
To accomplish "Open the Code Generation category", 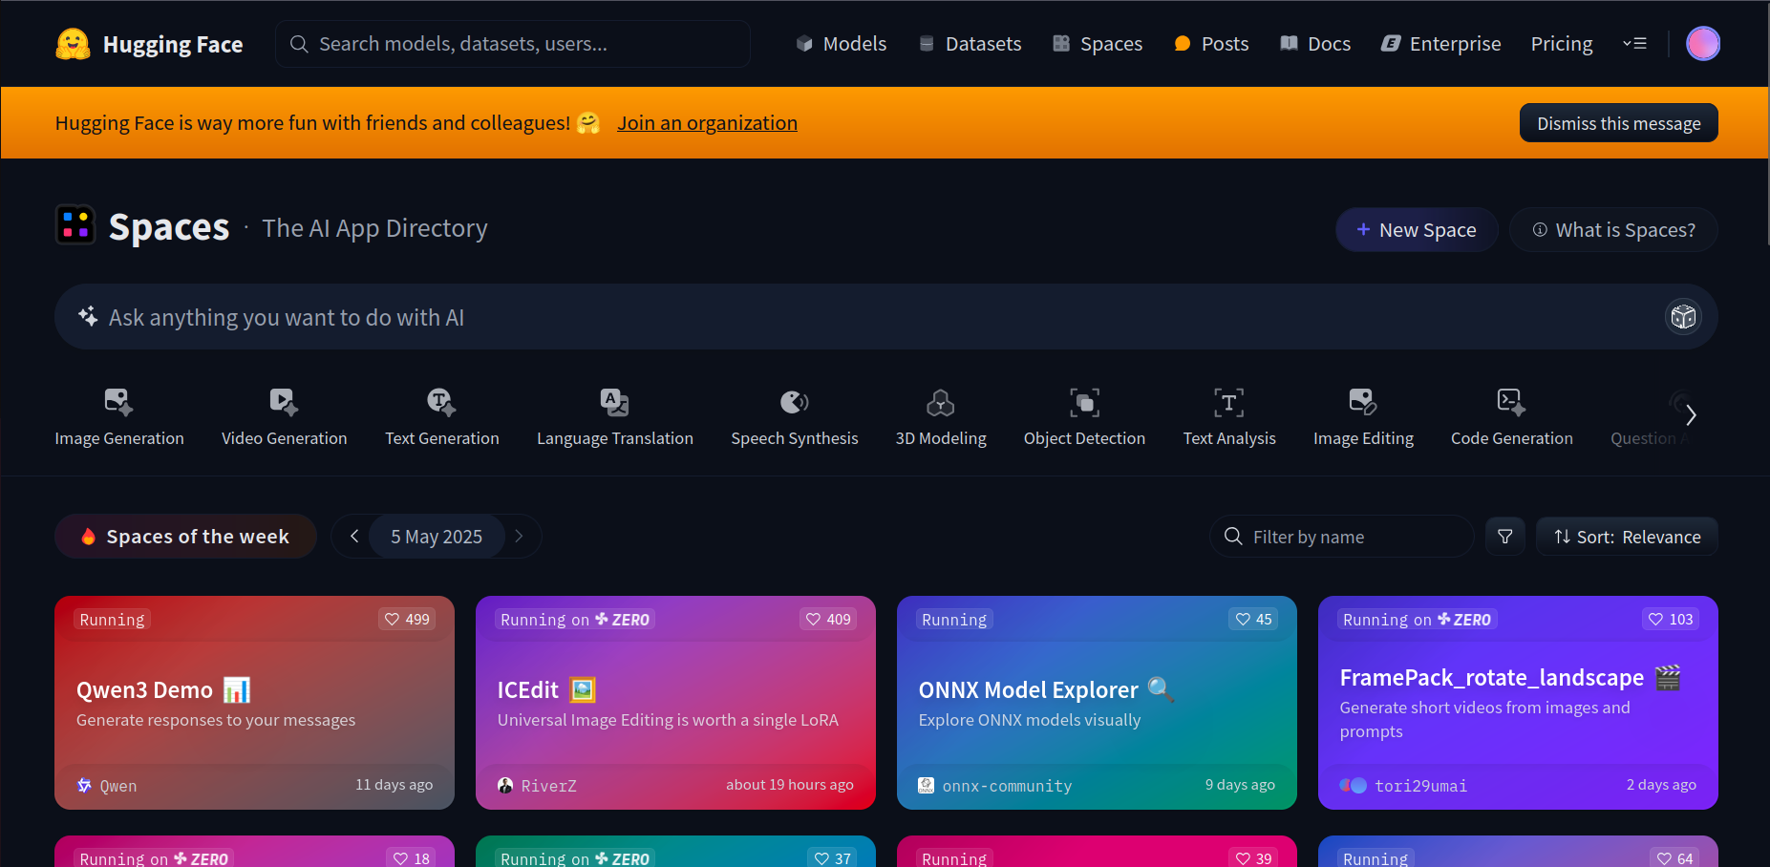I will pyautogui.click(x=1511, y=417).
